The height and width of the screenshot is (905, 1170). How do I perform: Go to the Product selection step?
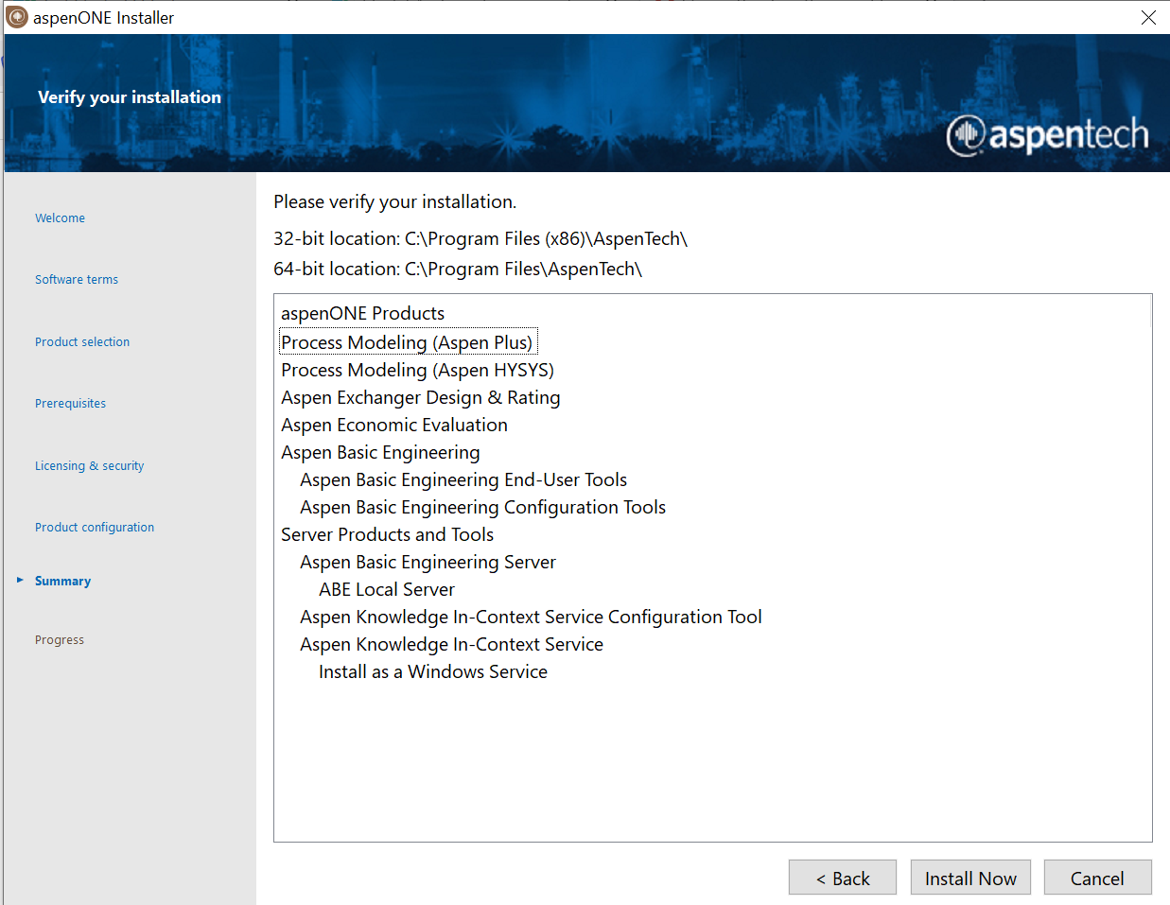point(82,341)
